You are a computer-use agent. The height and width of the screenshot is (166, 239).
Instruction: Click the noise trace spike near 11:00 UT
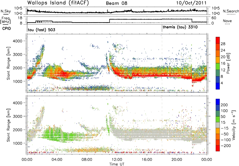click(x=108, y=11)
